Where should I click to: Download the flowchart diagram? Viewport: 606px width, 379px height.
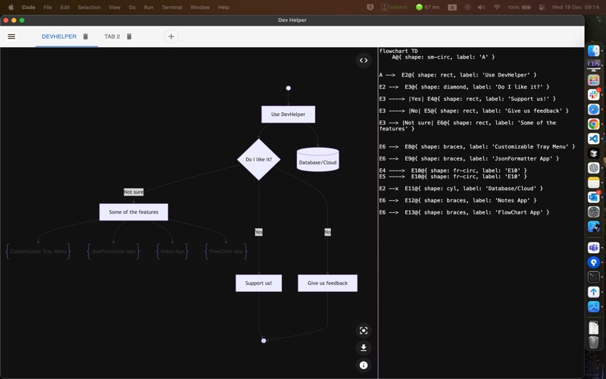[x=364, y=348]
